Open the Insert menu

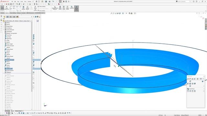point(22,1)
